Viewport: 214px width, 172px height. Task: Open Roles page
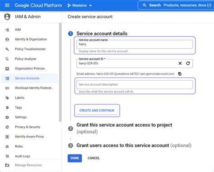click(x=29, y=146)
